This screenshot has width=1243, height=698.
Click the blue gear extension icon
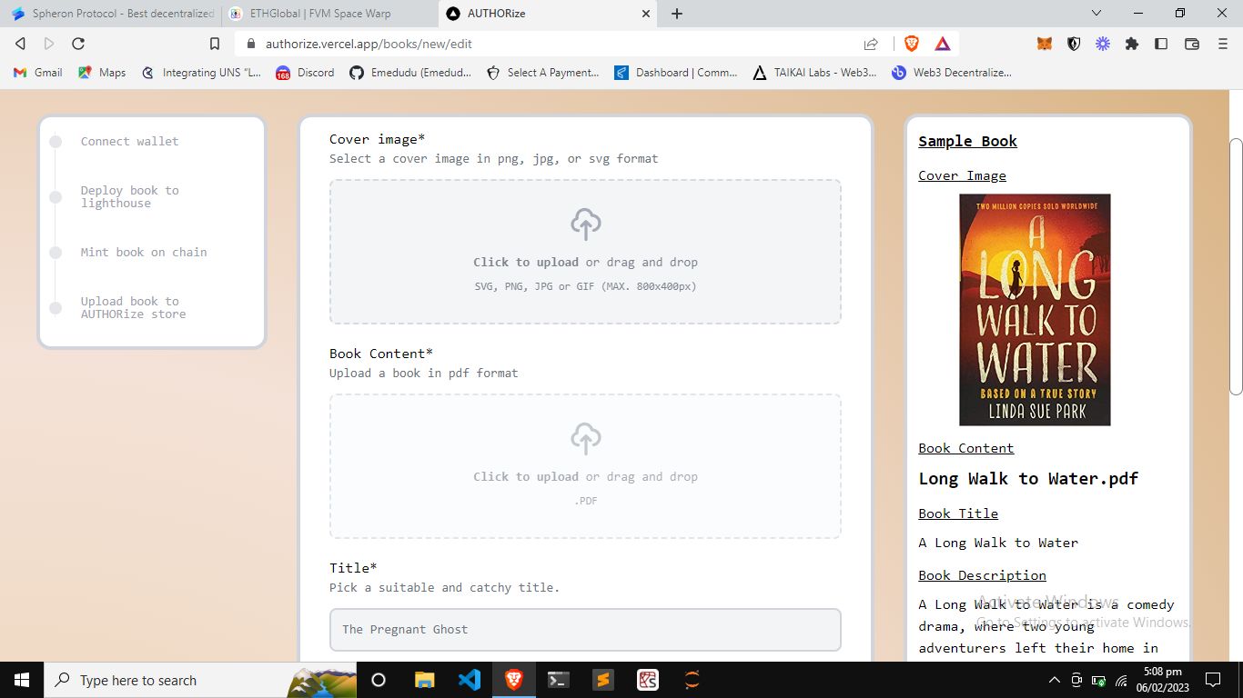(x=1103, y=43)
